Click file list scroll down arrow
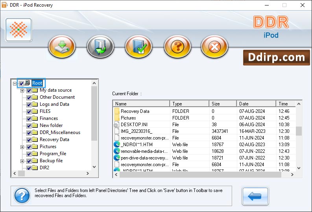 (299, 168)
